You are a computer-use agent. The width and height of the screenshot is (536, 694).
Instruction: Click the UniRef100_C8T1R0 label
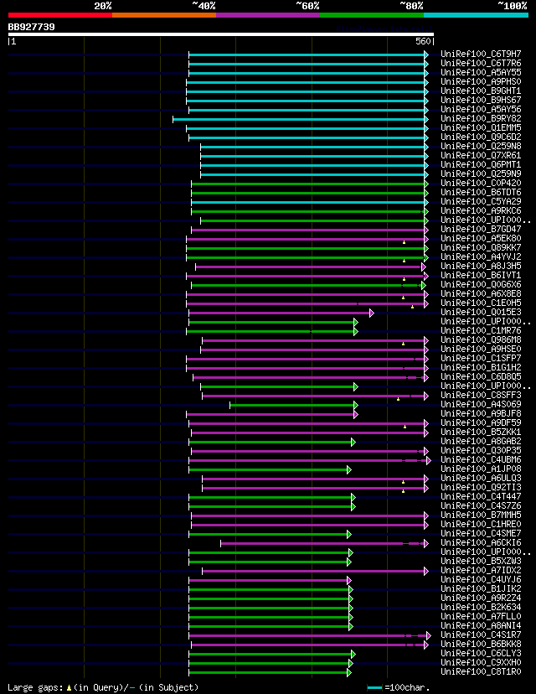click(481, 672)
